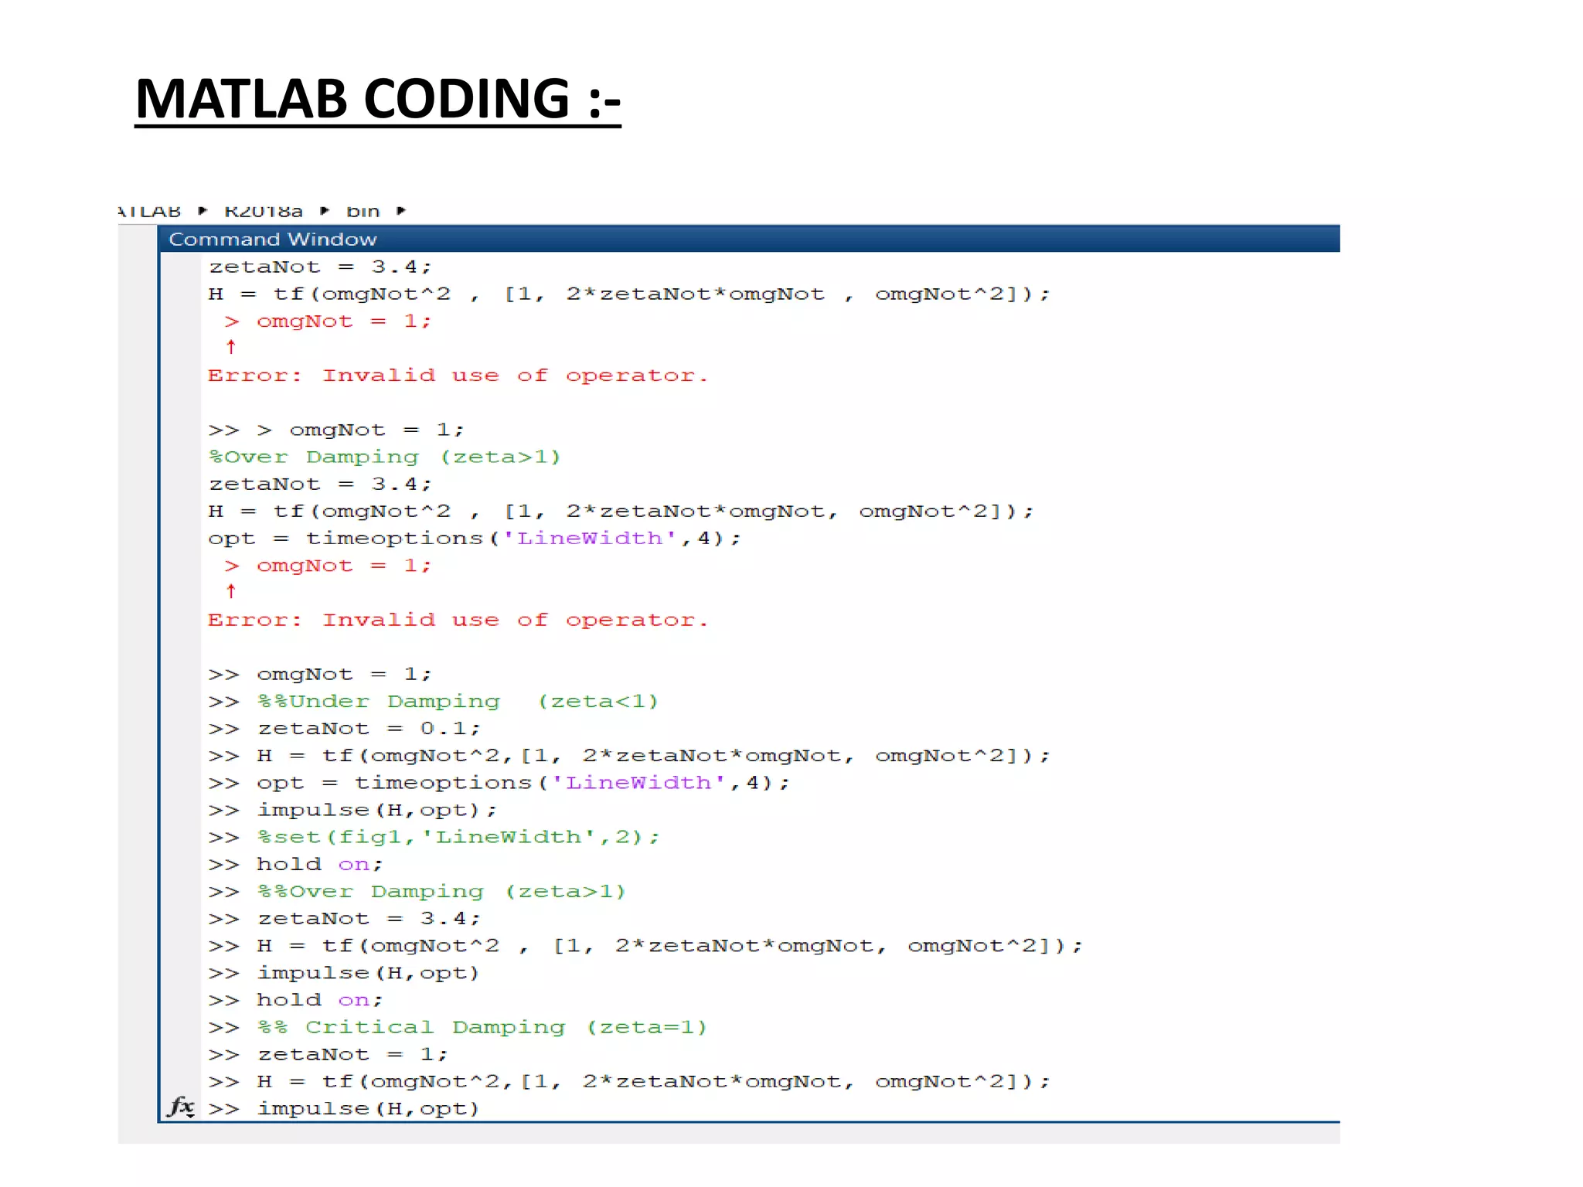Screen dimensions: 1583x1187
Task: Click first red 'Invalid use of operator' error
Action: point(458,376)
